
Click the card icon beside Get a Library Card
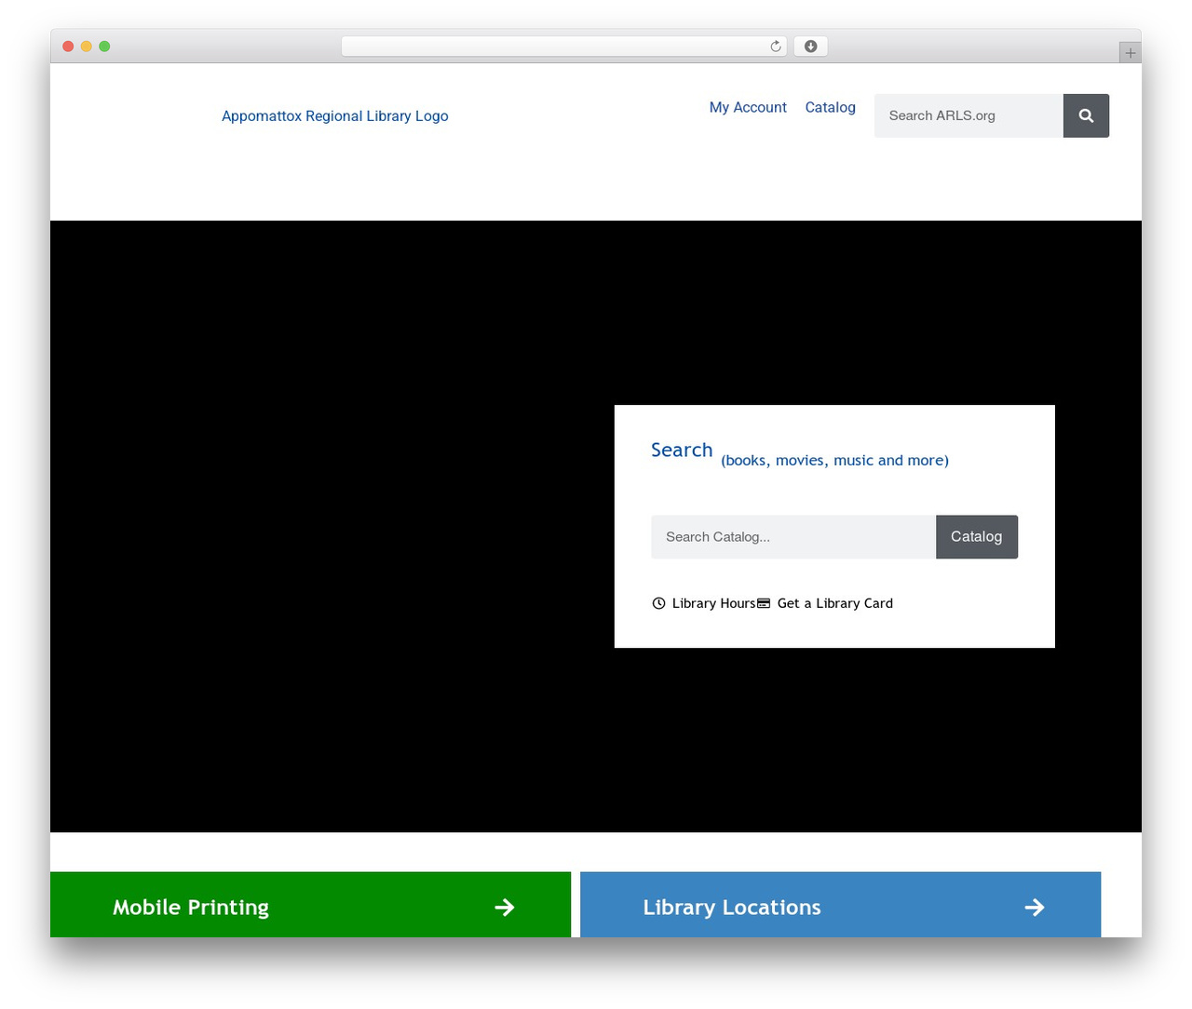point(764,603)
